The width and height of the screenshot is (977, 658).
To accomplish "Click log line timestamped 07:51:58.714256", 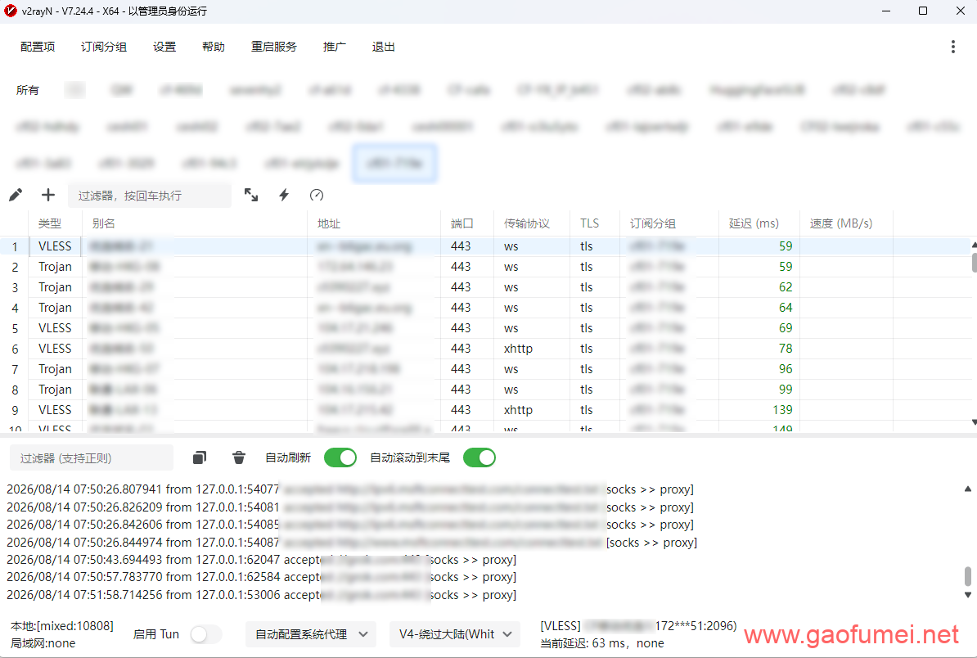I will pyautogui.click(x=262, y=595).
